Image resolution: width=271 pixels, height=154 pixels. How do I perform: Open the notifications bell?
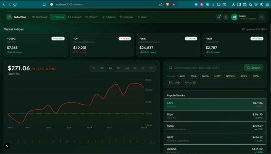pyautogui.click(x=219, y=17)
